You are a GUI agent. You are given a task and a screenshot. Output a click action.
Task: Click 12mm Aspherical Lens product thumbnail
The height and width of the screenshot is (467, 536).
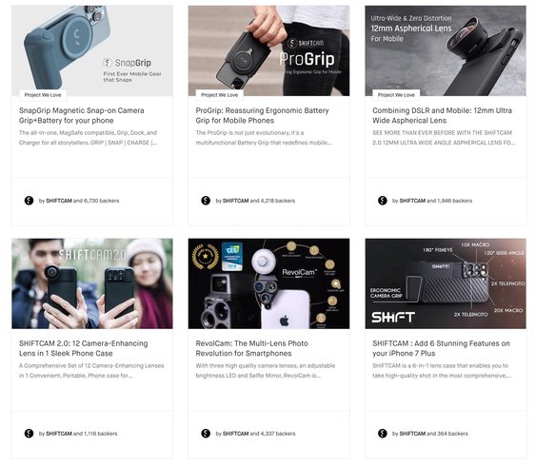click(446, 50)
